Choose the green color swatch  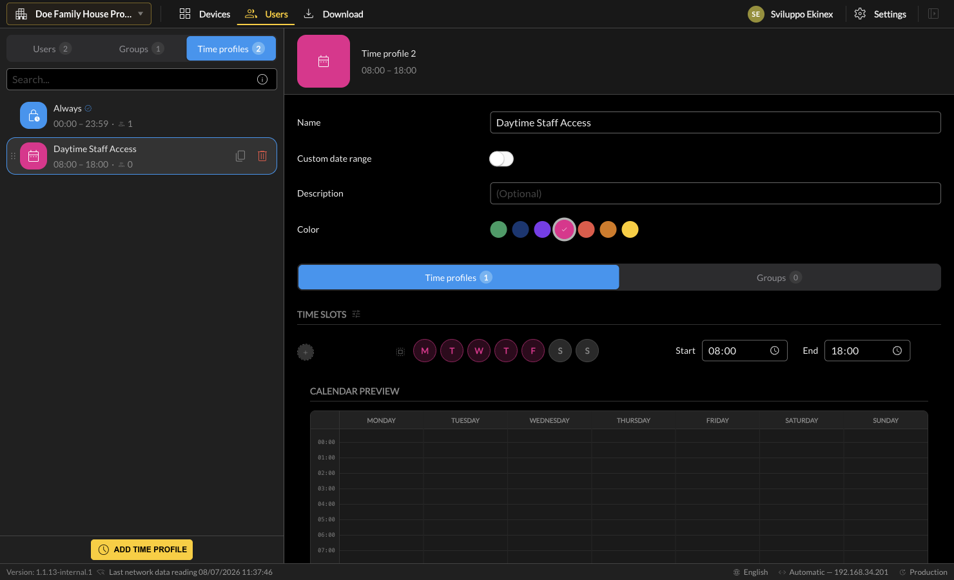click(x=498, y=229)
